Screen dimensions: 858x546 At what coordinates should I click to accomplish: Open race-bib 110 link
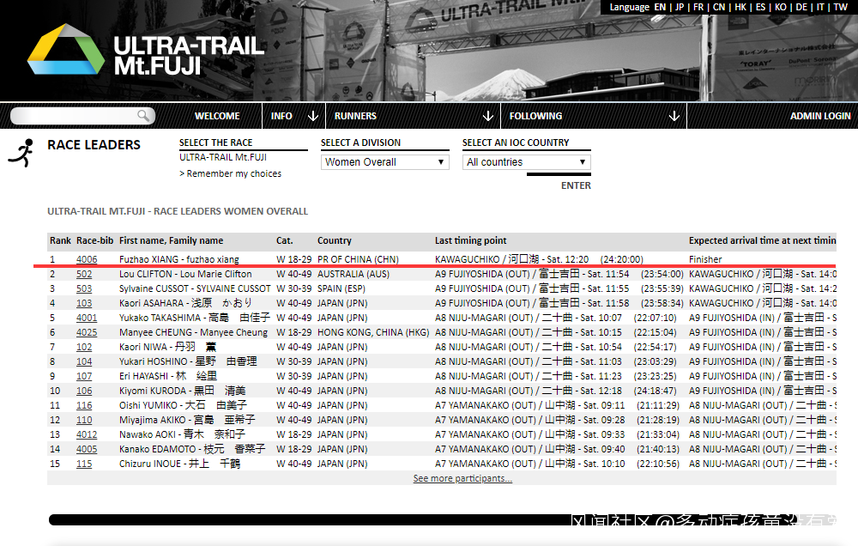[84, 420]
